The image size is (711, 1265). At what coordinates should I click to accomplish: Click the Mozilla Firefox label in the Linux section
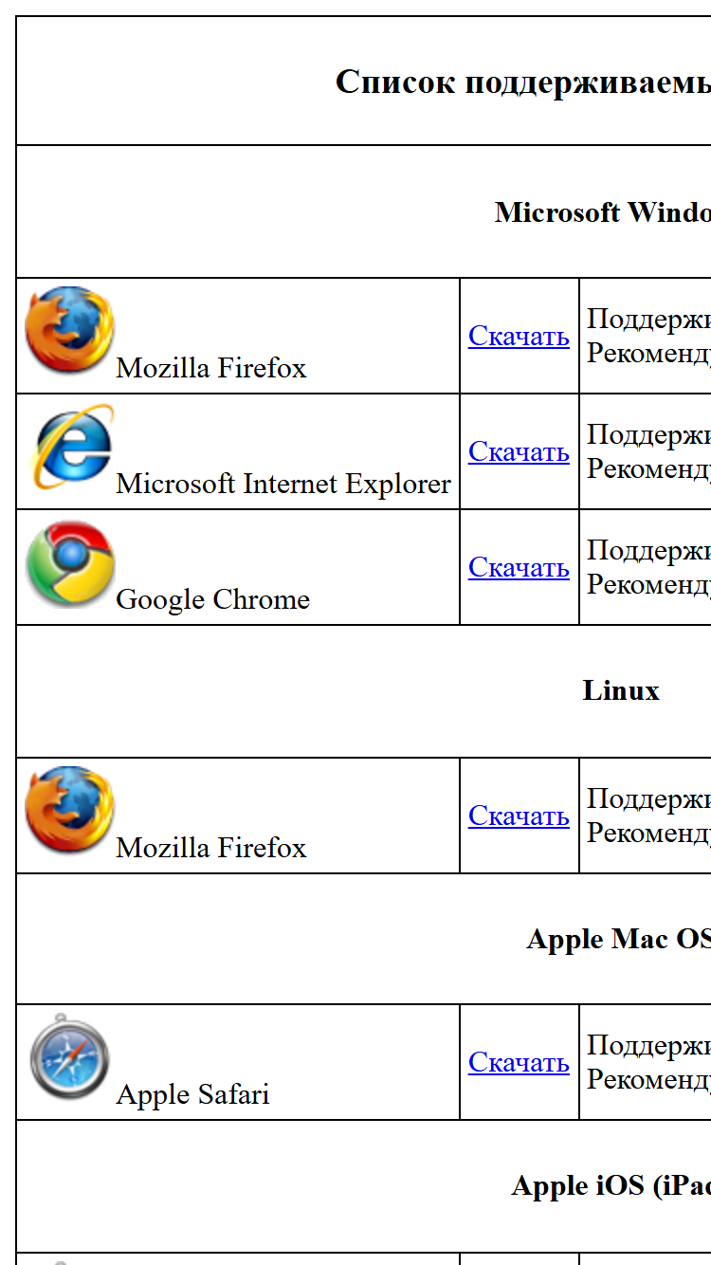coord(211,848)
